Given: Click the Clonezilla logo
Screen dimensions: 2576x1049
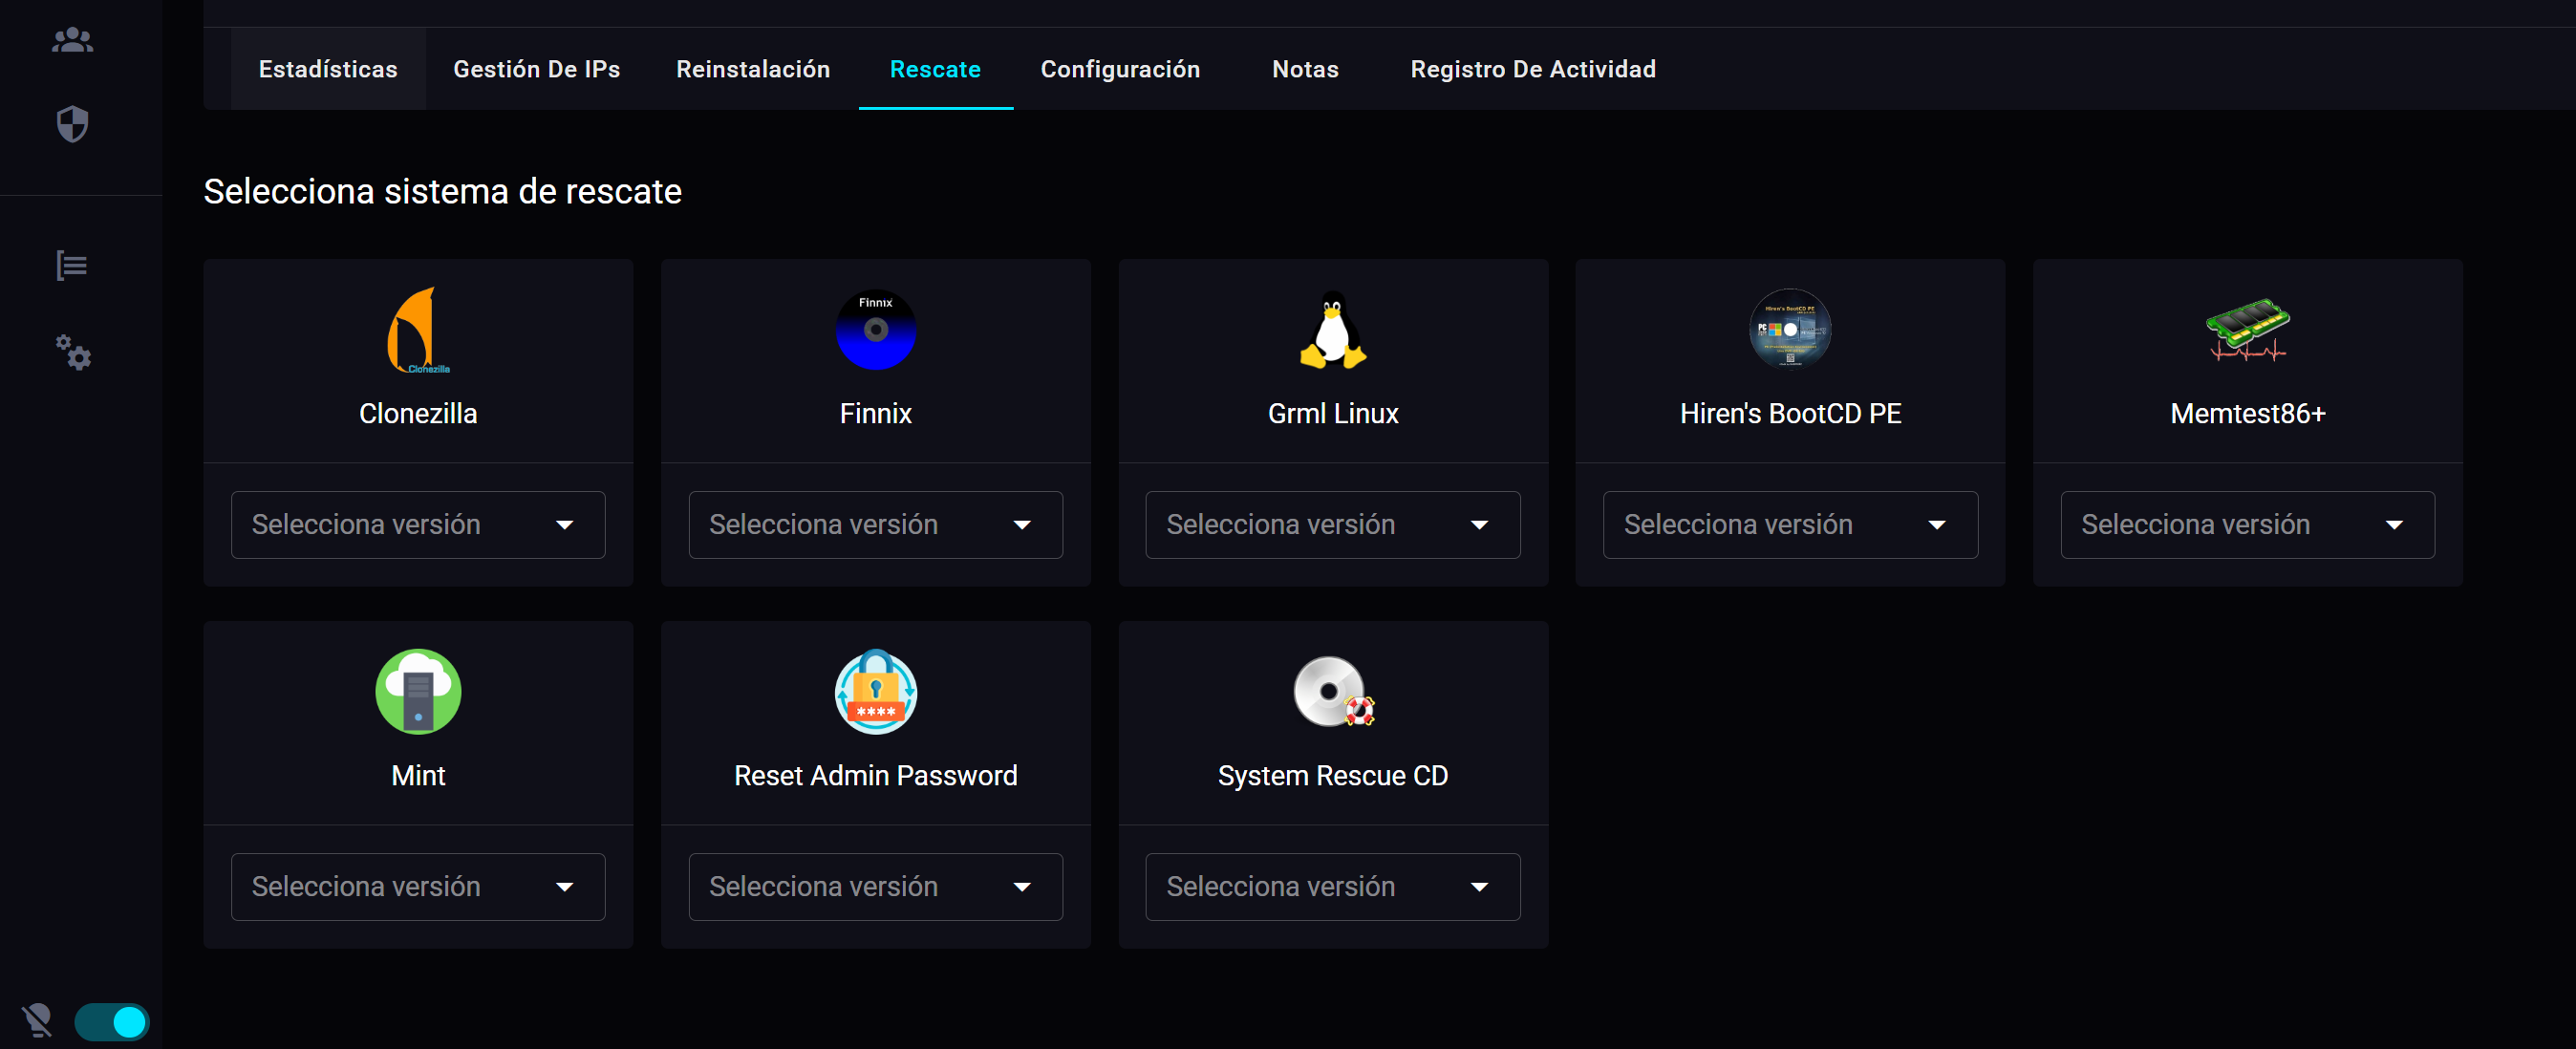Looking at the screenshot, I should [x=418, y=331].
